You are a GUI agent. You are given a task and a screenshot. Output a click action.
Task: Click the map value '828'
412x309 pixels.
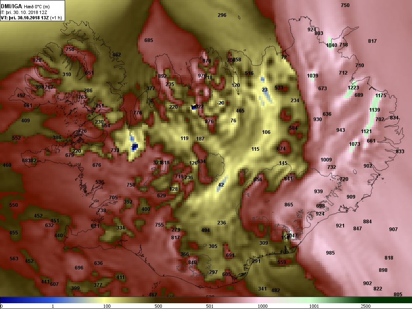point(37,60)
